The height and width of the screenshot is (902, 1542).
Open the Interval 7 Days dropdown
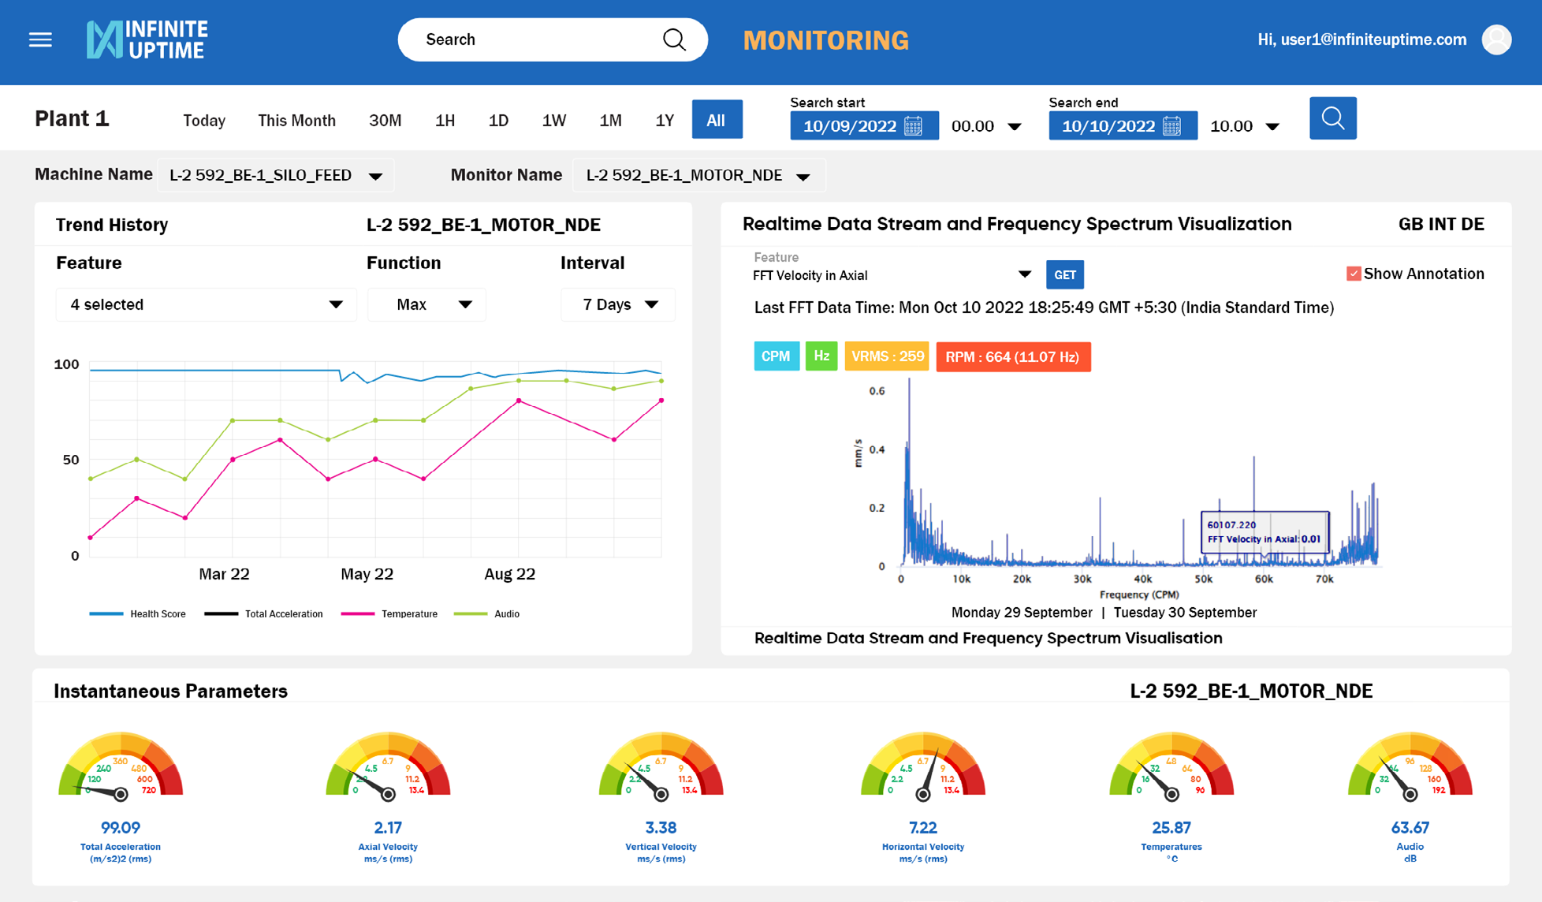pyautogui.click(x=618, y=304)
